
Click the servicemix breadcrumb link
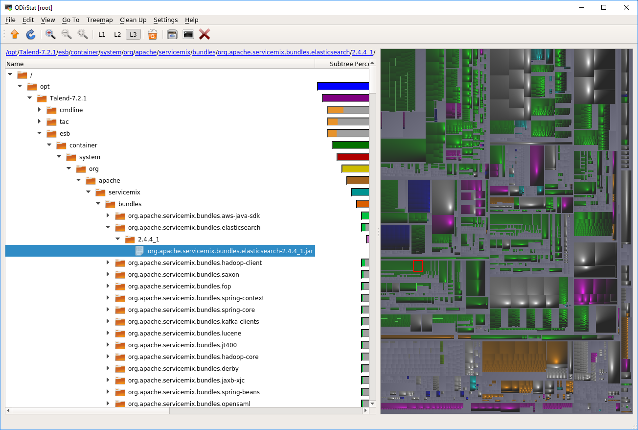pyautogui.click(x=174, y=52)
